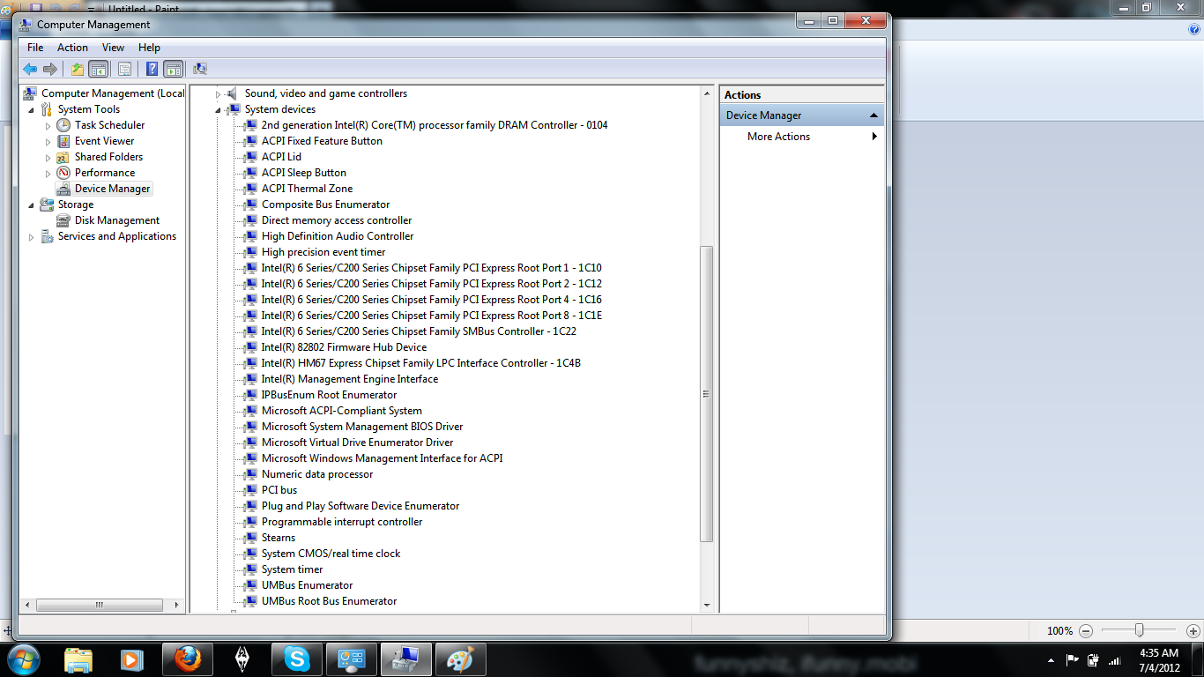Scan for hardware changes toolbar icon

pos(200,69)
